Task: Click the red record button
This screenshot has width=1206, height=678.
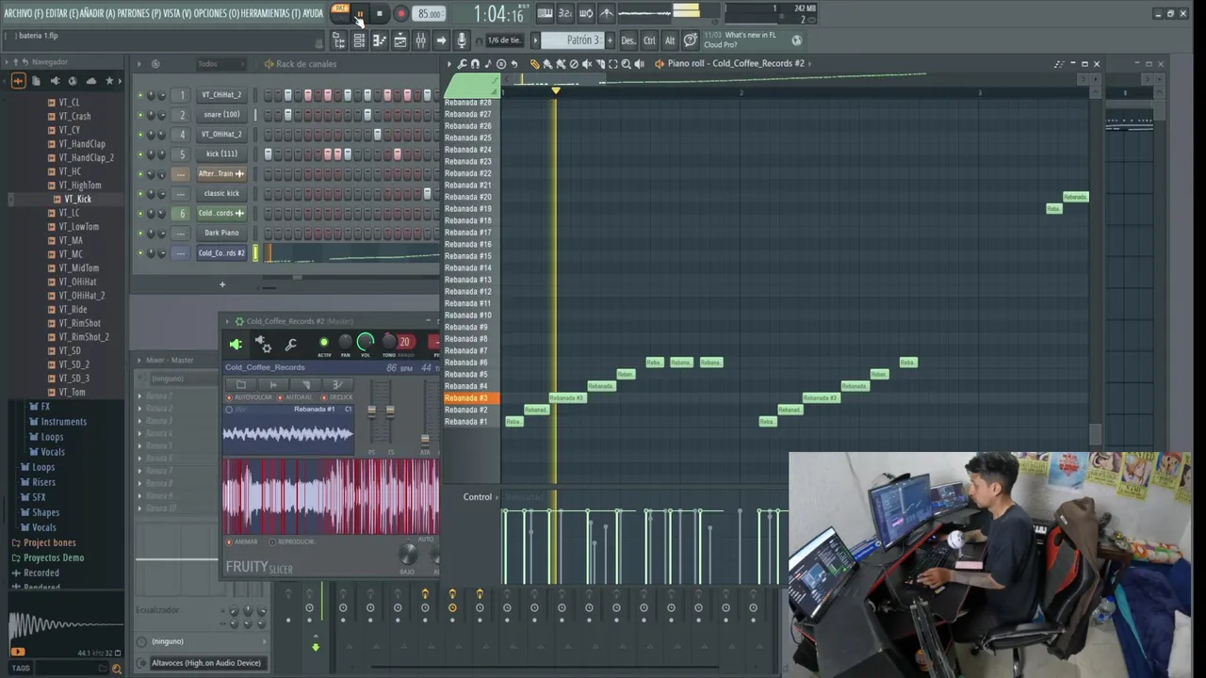Action: click(400, 14)
